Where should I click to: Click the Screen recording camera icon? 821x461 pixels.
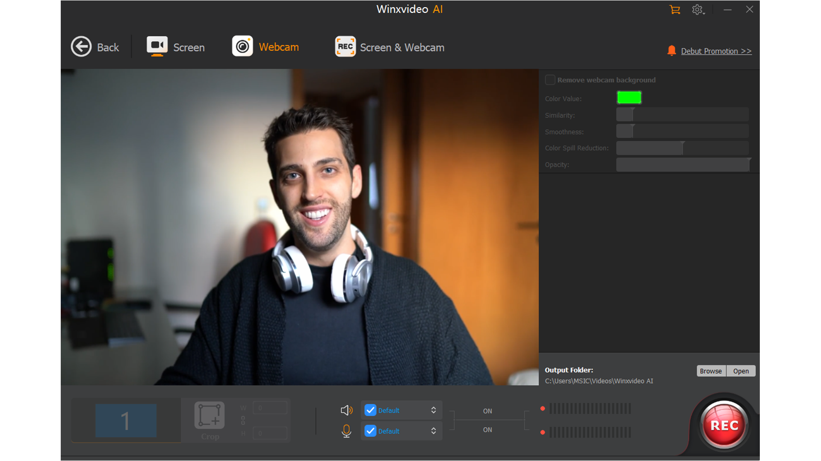[157, 46]
